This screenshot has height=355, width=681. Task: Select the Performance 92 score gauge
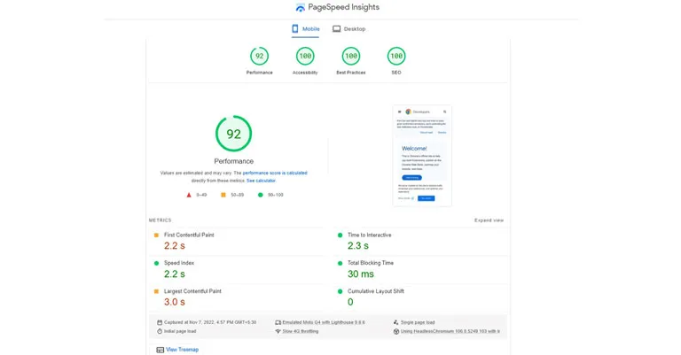coord(259,56)
